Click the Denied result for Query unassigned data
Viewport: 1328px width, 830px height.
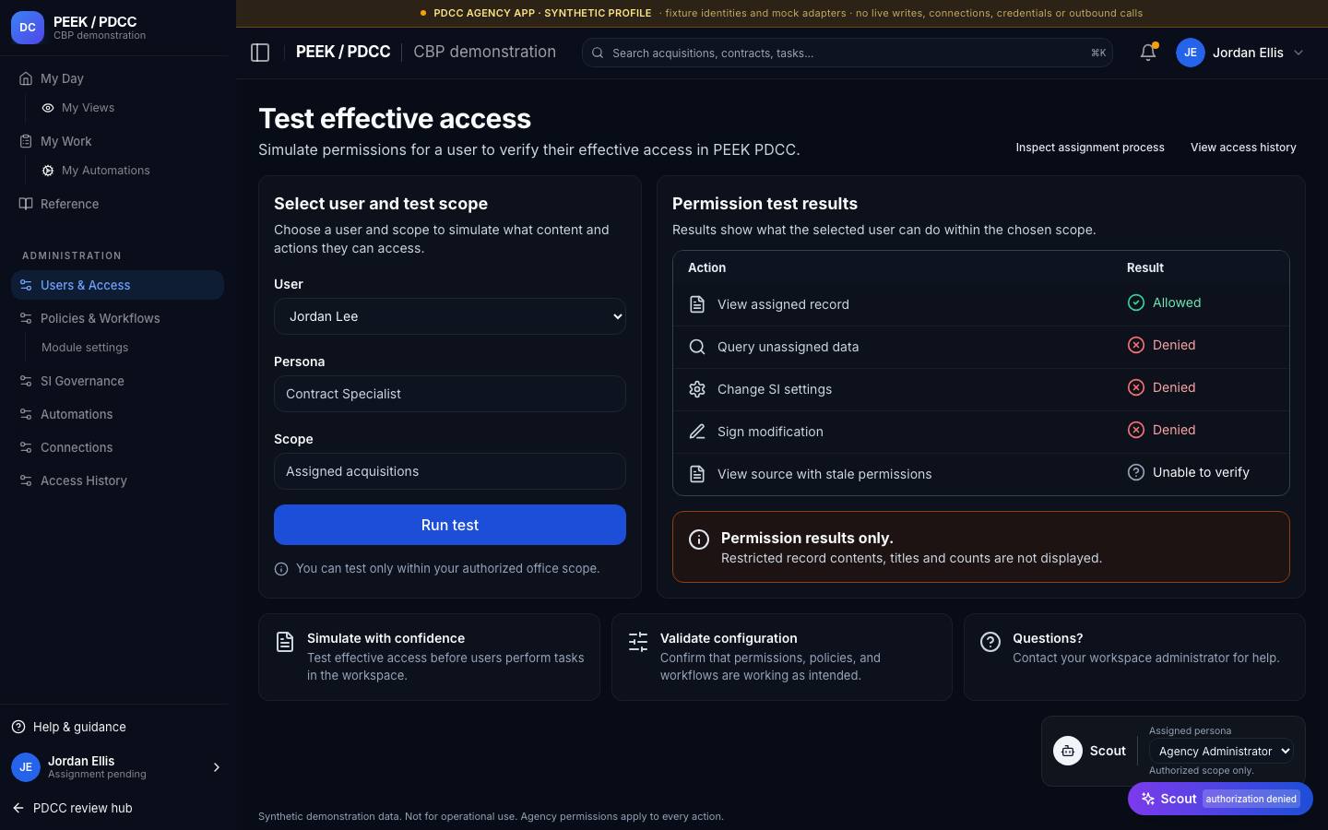[1162, 345]
